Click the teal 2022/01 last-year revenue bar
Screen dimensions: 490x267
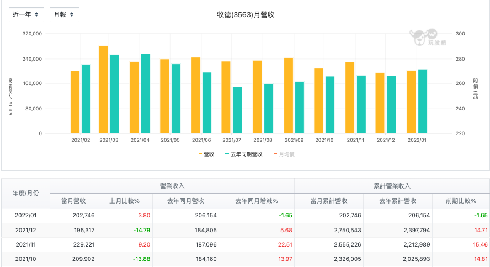point(423,101)
